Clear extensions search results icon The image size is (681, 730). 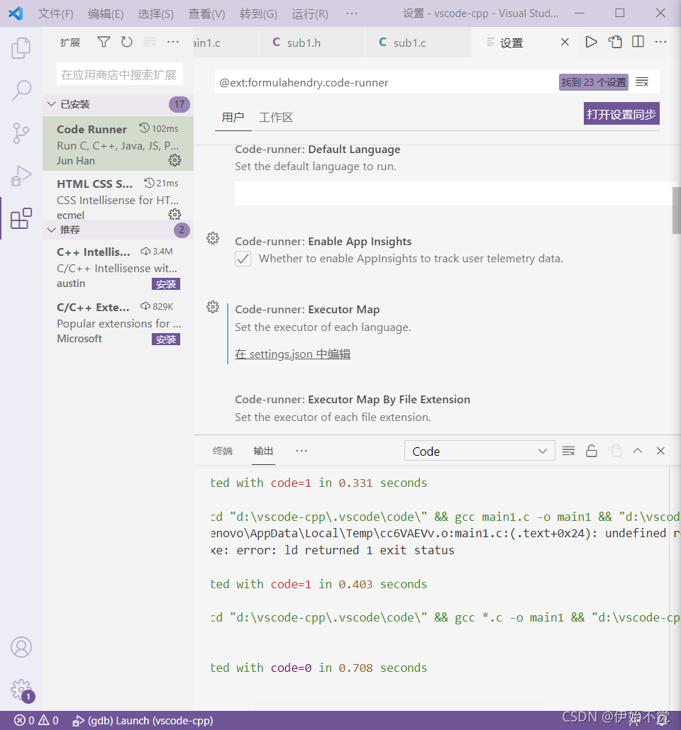tap(150, 42)
